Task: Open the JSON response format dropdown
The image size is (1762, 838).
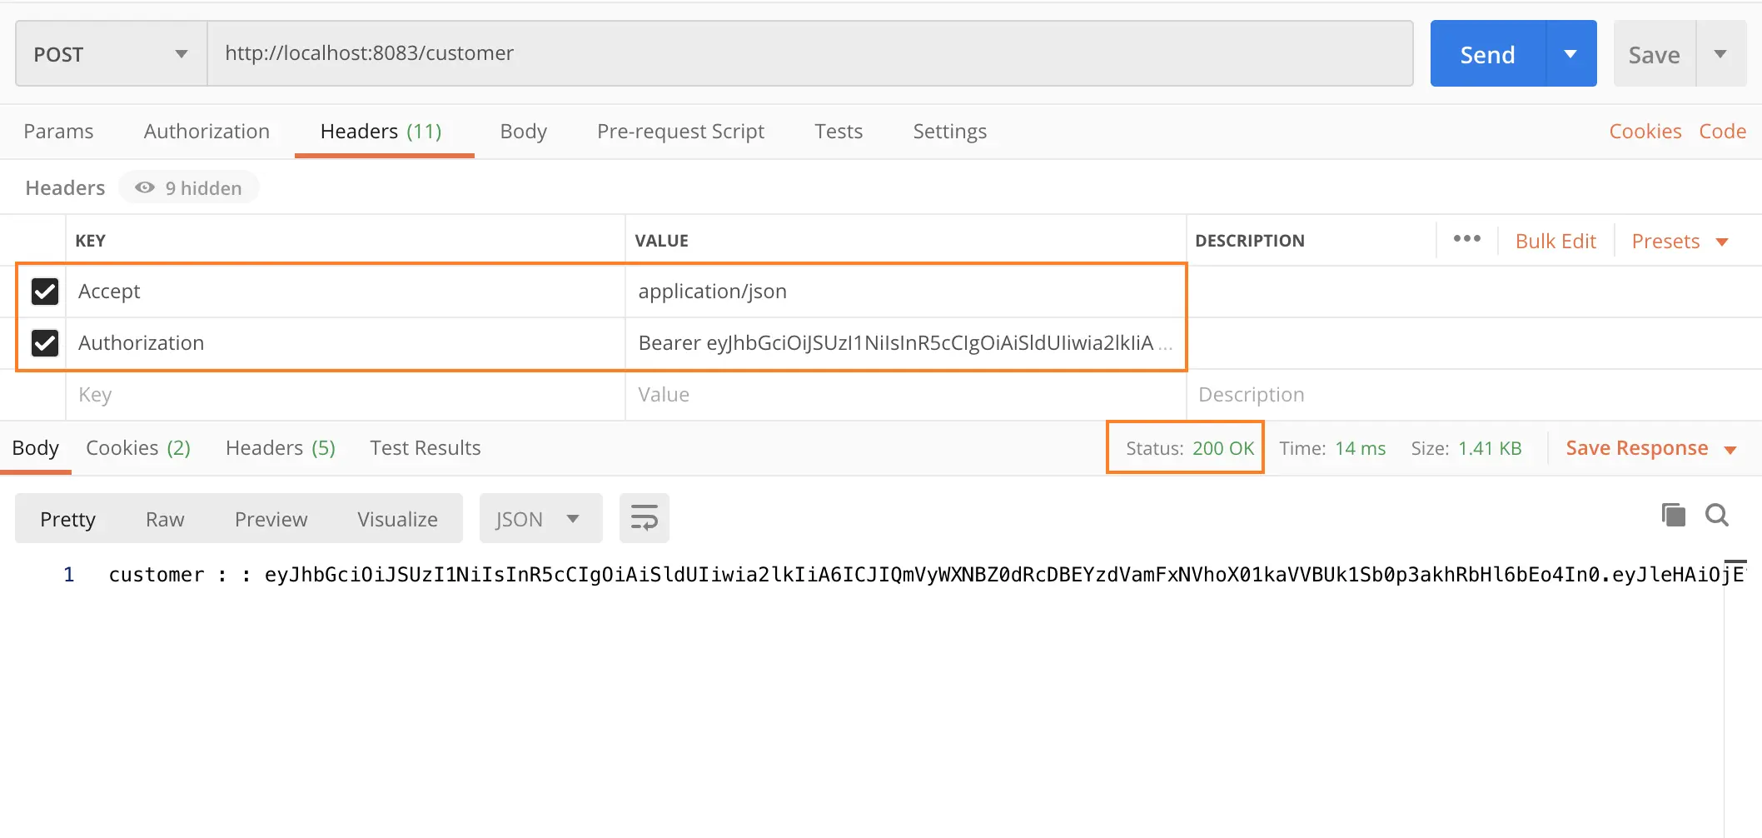Action: tap(540, 517)
